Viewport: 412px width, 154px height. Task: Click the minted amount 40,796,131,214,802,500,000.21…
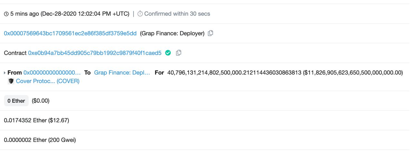click(x=234, y=73)
